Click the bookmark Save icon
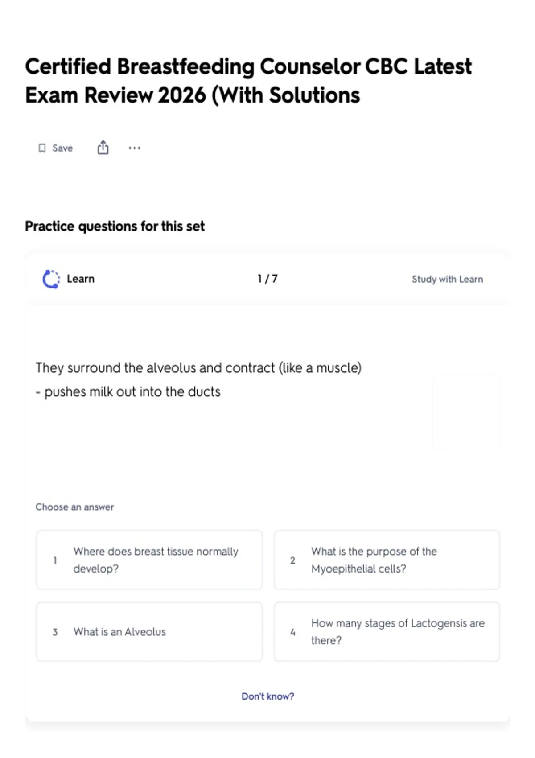The image size is (535, 758). [x=42, y=148]
